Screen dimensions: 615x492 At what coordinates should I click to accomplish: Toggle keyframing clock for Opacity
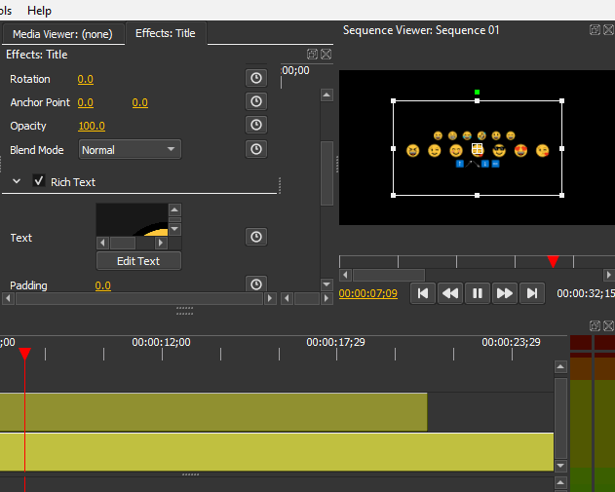256,125
